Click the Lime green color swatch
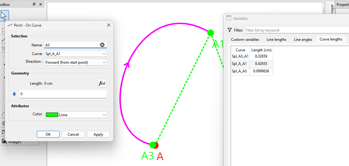349x166 pixels. 52,115
